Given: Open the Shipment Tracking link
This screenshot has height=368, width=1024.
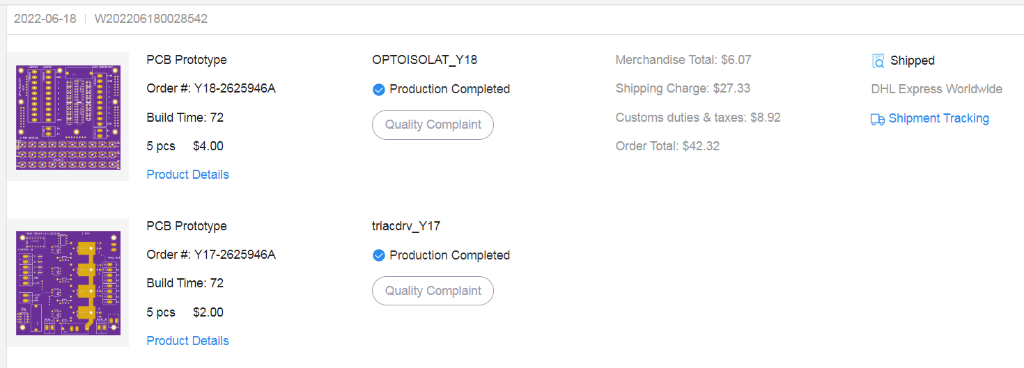Looking at the screenshot, I should pos(938,118).
